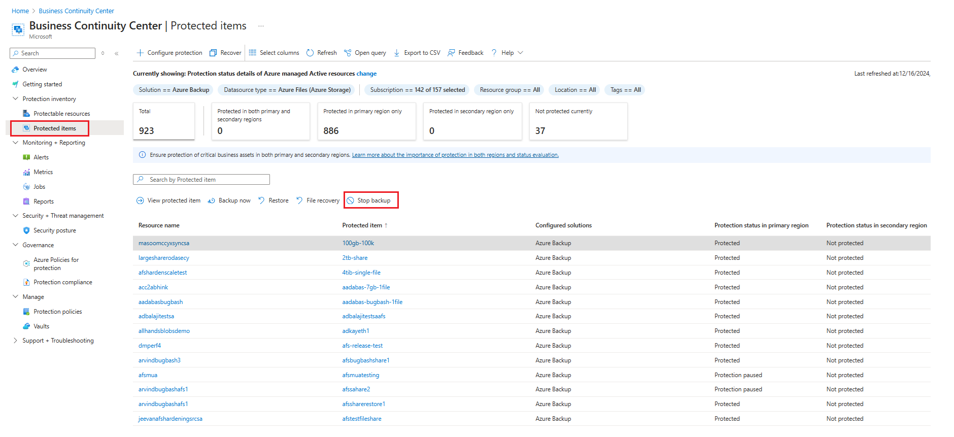The height and width of the screenshot is (437, 954).
Task: Click the Feedback person icon
Action: pyautogui.click(x=451, y=53)
